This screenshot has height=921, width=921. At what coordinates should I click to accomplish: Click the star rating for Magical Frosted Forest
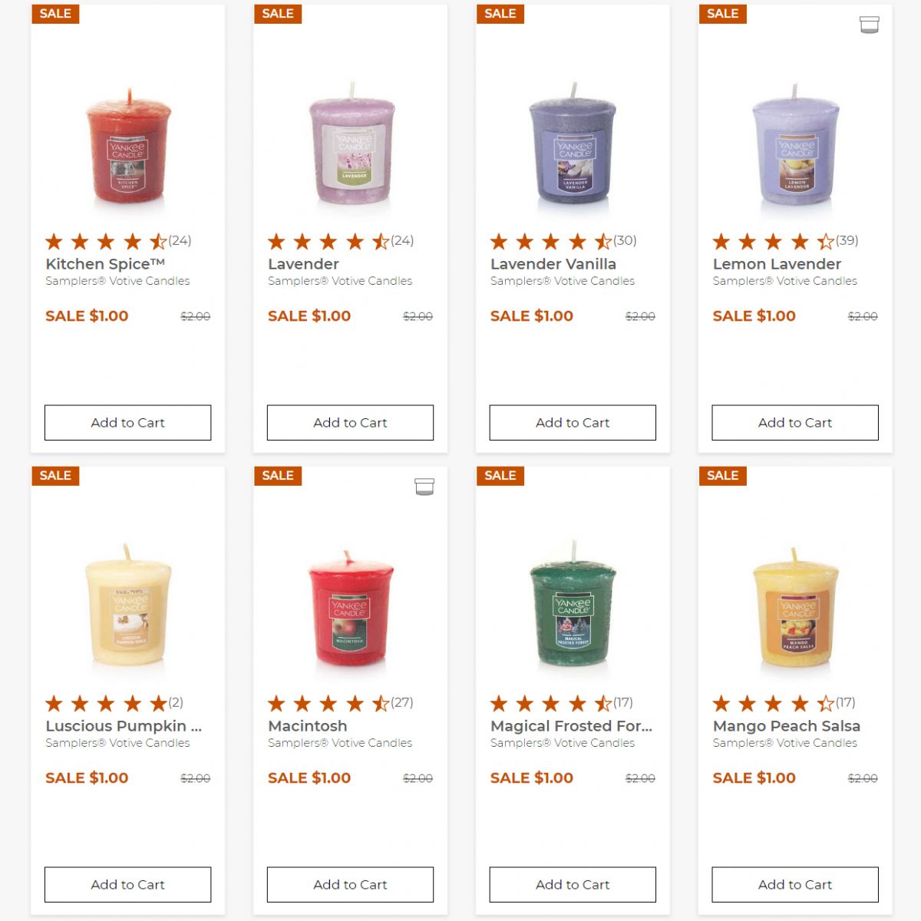point(551,704)
